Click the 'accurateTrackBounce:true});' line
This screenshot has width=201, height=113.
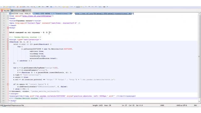[x=44, y=58]
